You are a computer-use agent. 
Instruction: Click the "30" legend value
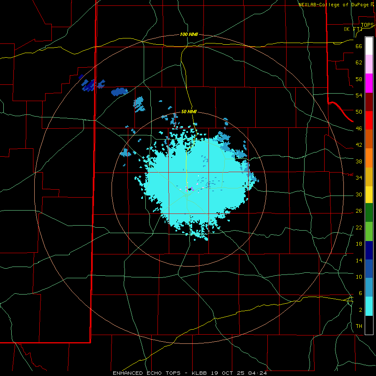pyautogui.click(x=359, y=194)
